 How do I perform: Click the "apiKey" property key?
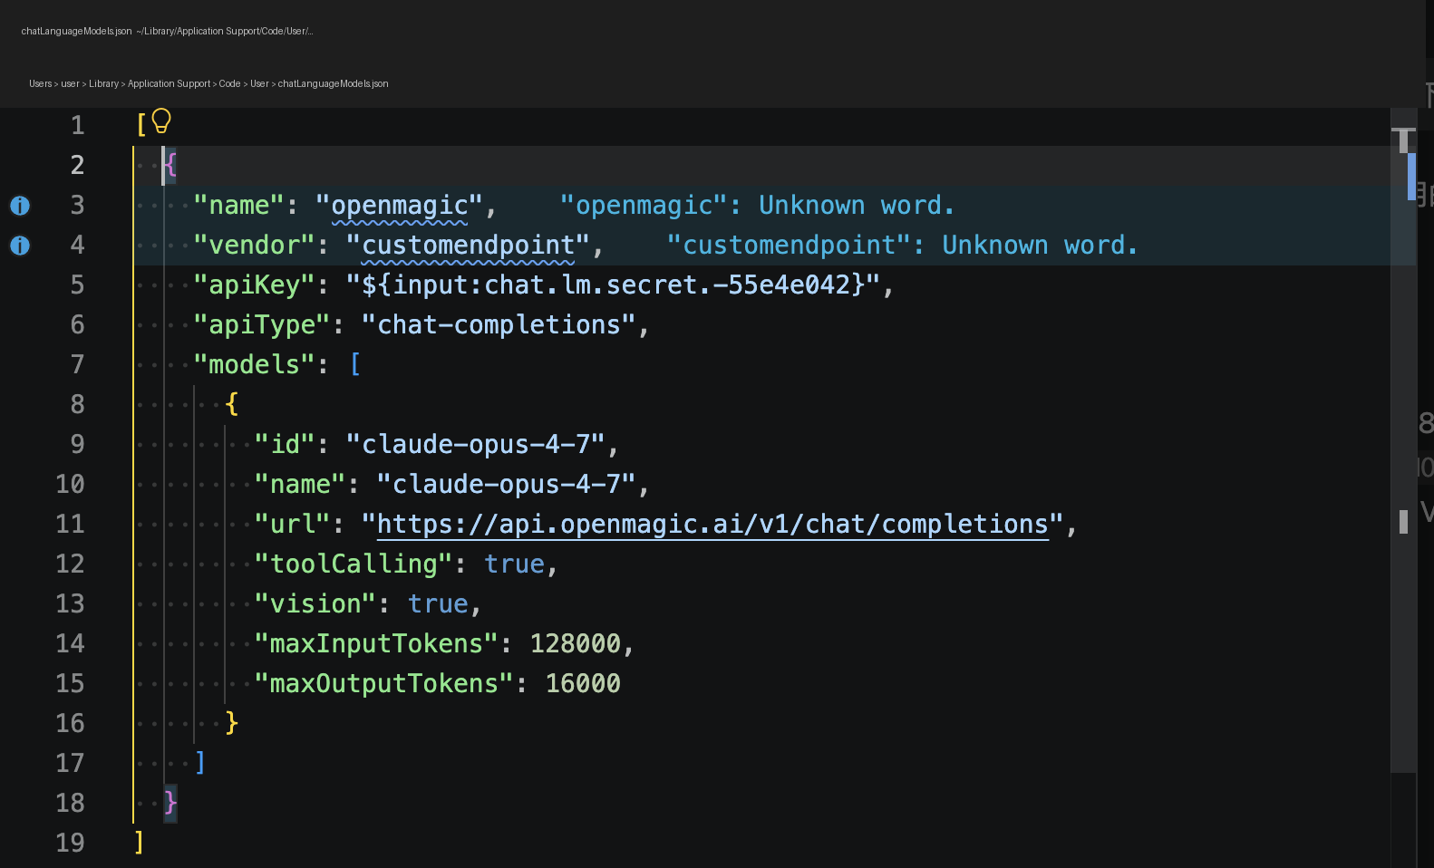[x=255, y=285]
